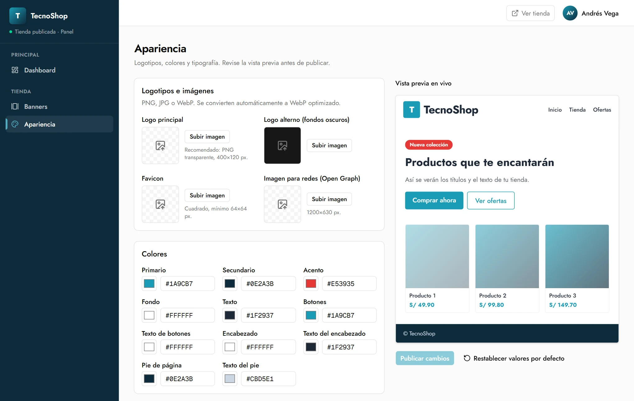Open the Botones color swatch
This screenshot has height=401, width=634.
coord(311,315)
